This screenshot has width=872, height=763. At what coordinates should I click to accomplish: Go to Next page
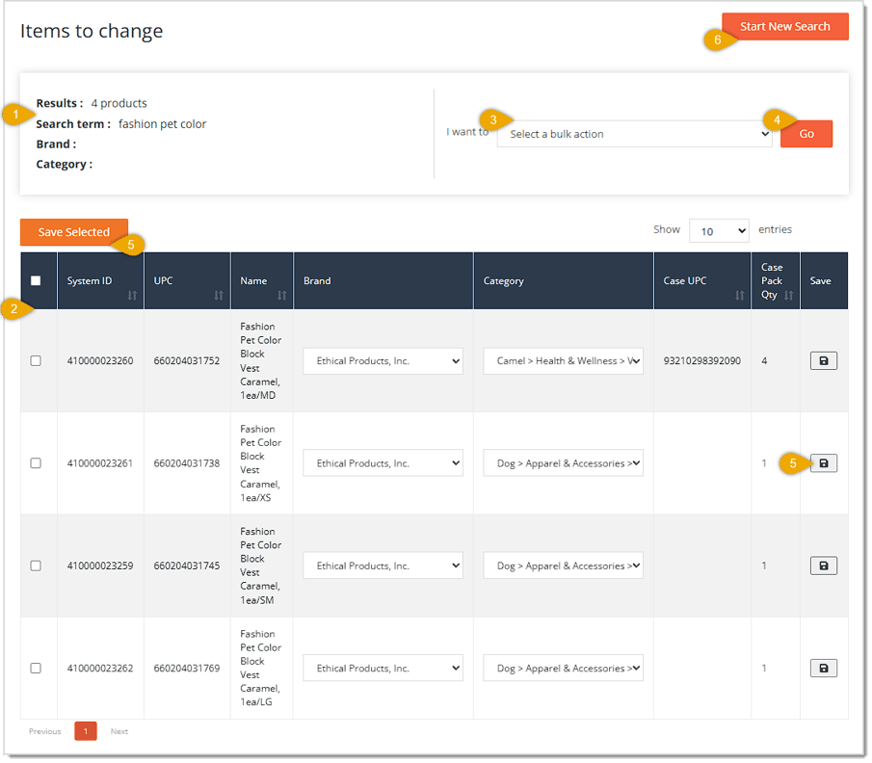119,731
